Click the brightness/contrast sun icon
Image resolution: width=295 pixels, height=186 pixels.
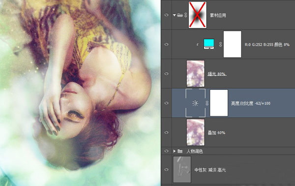(195, 103)
